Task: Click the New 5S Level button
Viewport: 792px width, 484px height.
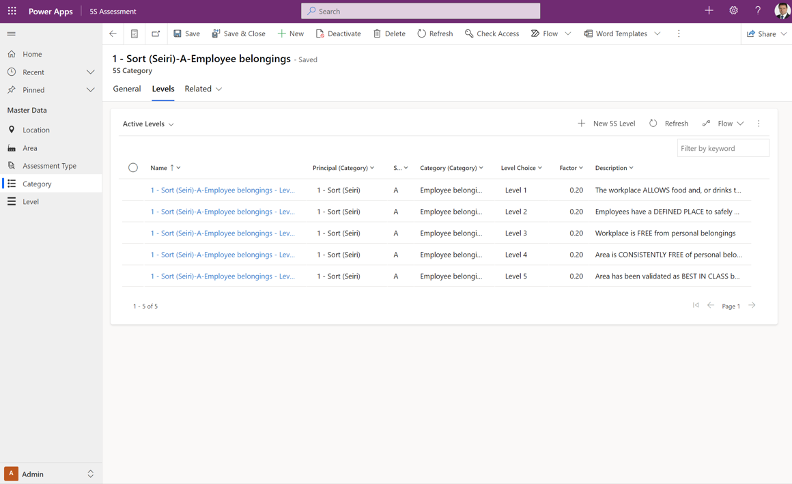Action: tap(606, 124)
